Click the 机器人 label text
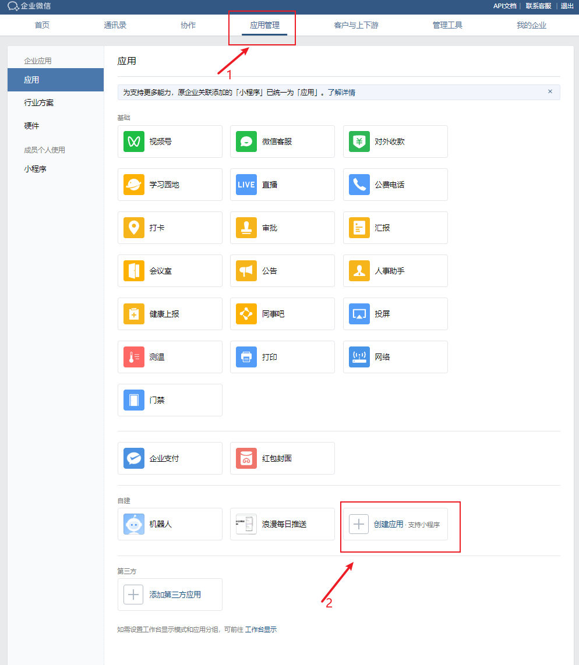The width and height of the screenshot is (579, 665). [x=160, y=524]
